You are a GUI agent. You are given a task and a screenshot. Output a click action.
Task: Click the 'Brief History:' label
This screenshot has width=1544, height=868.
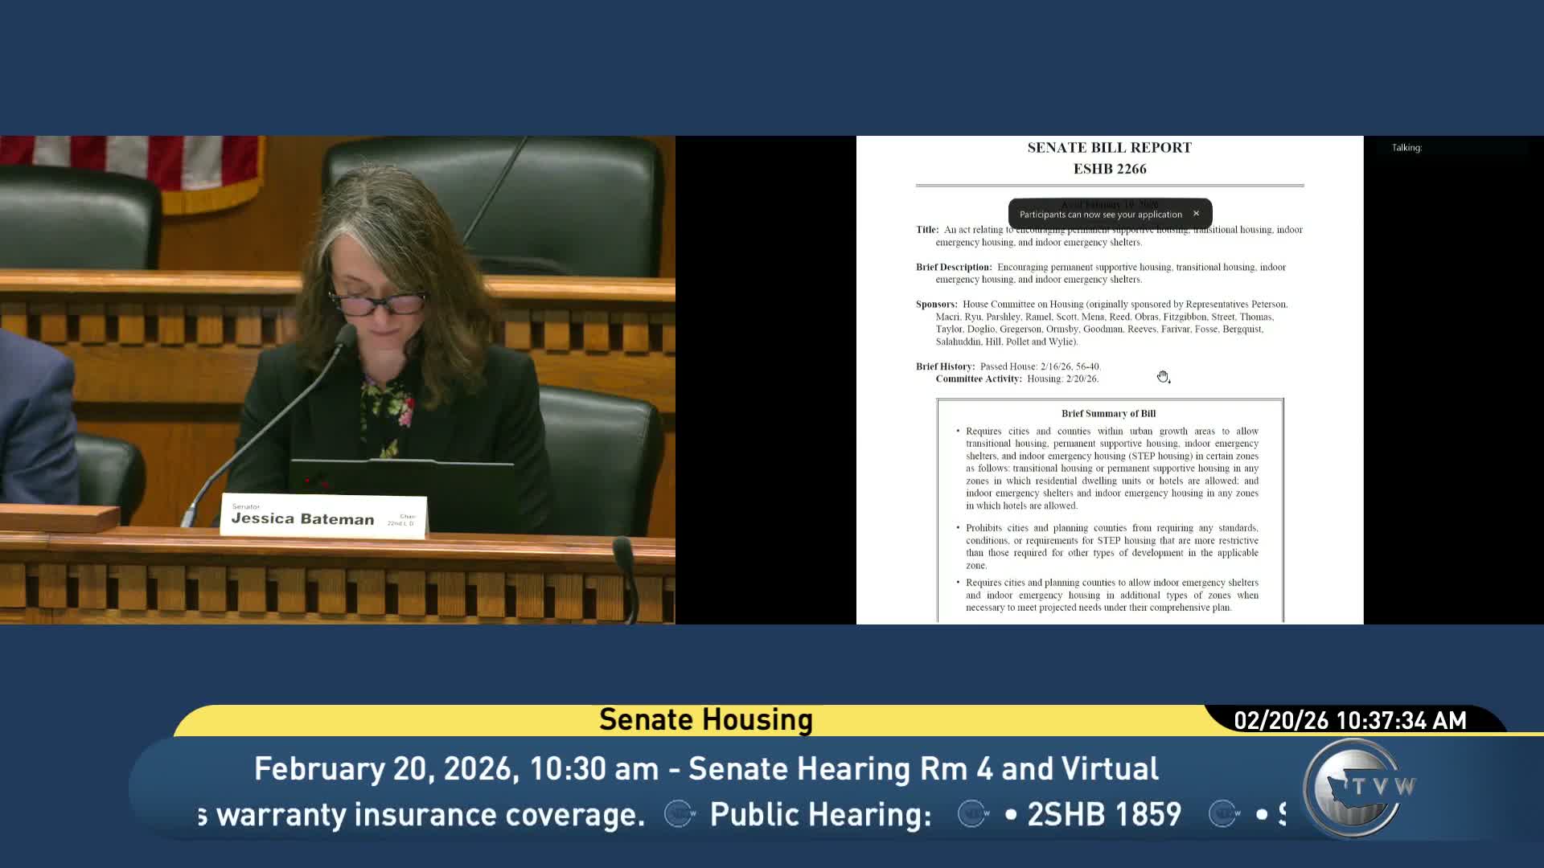[945, 366]
